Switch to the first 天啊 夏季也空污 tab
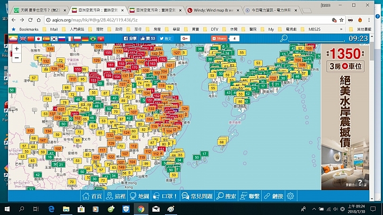This screenshot has width=383, height=215. click(40, 10)
